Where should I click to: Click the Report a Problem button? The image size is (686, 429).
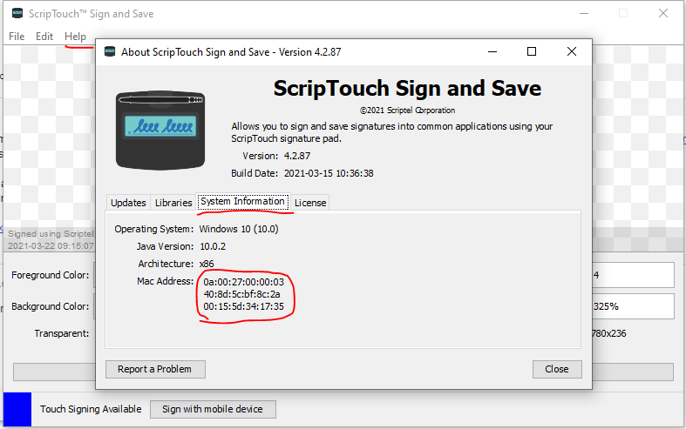(x=155, y=369)
